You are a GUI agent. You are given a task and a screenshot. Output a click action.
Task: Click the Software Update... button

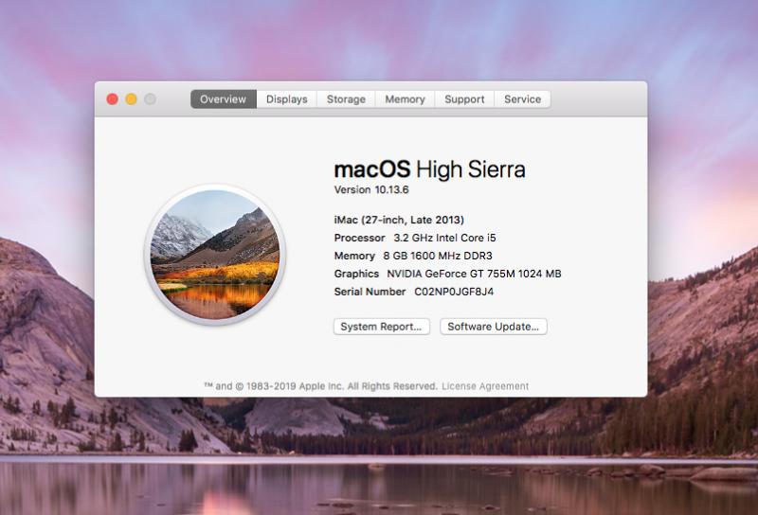pyautogui.click(x=493, y=327)
